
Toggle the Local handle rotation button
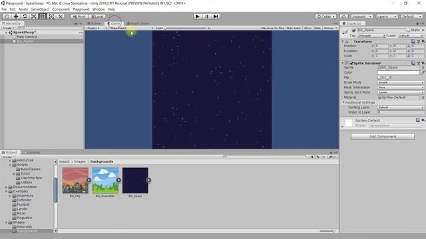(x=97, y=17)
